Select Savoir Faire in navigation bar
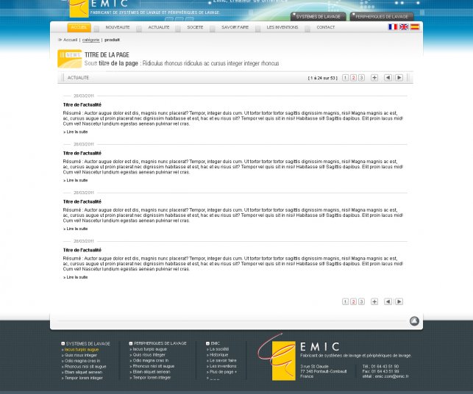Image resolution: width=473 pixels, height=394 pixels. point(235,27)
